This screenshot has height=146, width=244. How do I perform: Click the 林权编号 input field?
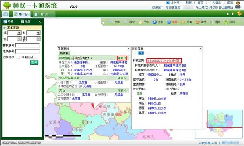(28, 45)
